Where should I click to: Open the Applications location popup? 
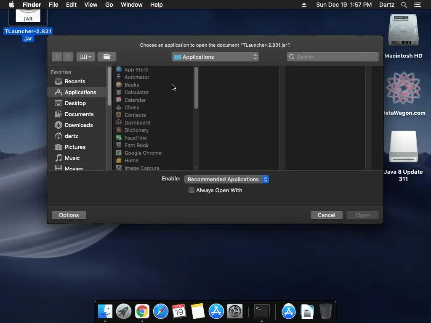[215, 57]
